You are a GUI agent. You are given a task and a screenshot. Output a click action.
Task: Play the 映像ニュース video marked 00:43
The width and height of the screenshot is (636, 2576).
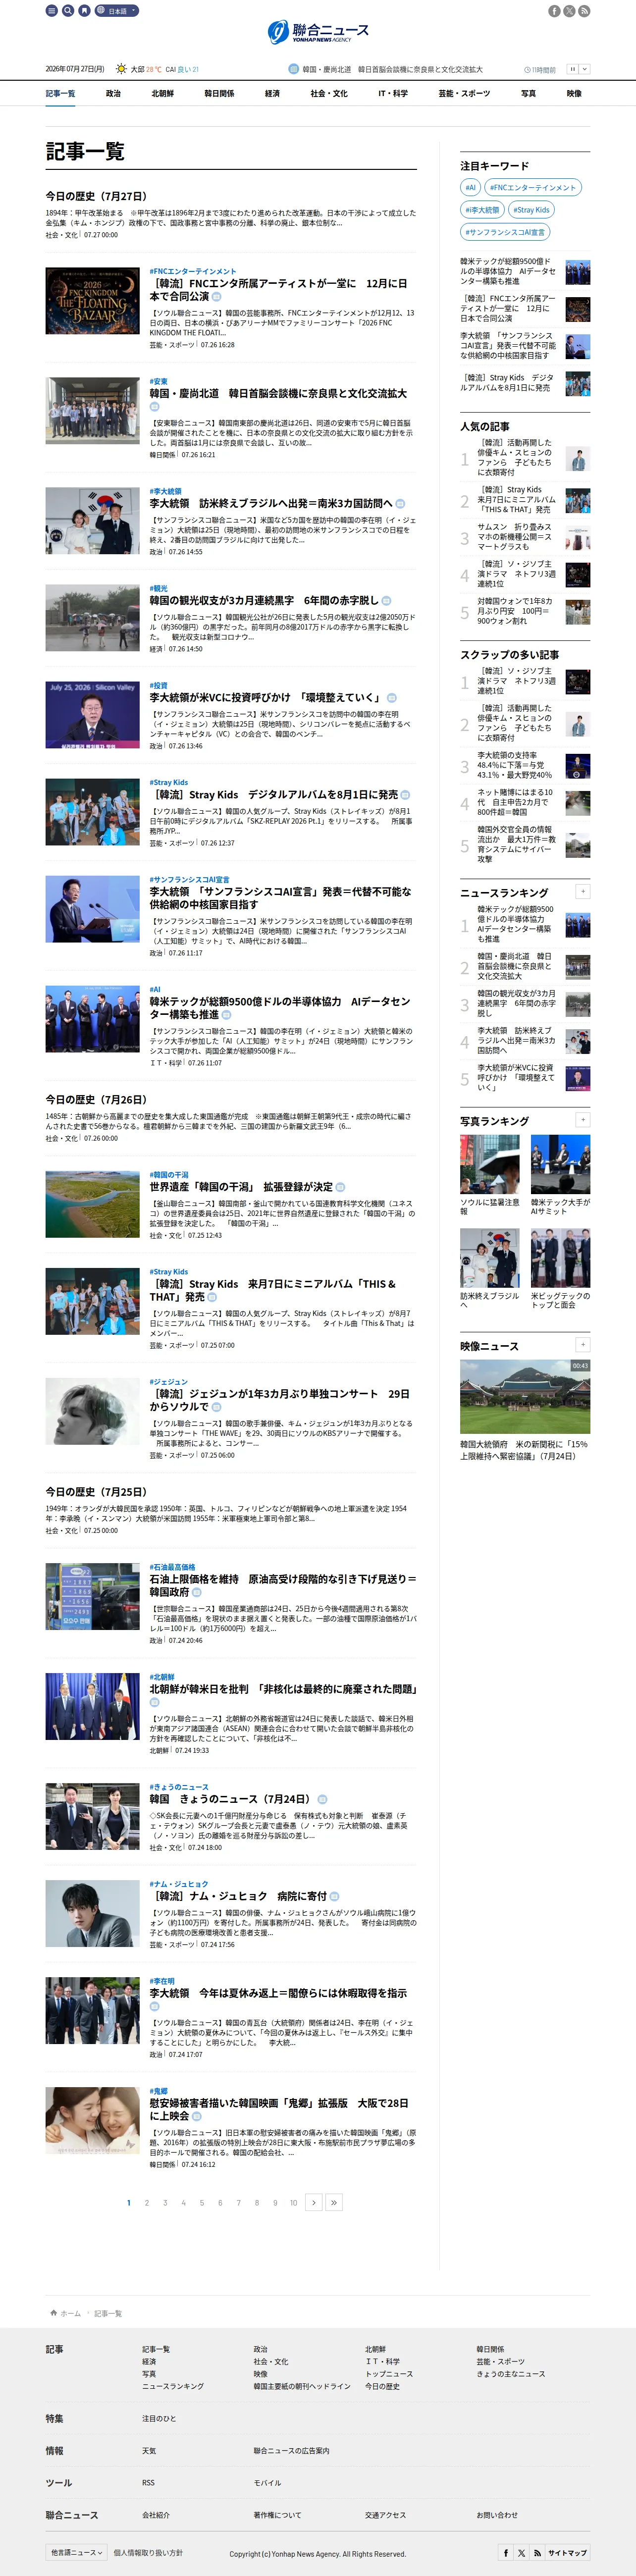tap(525, 1396)
